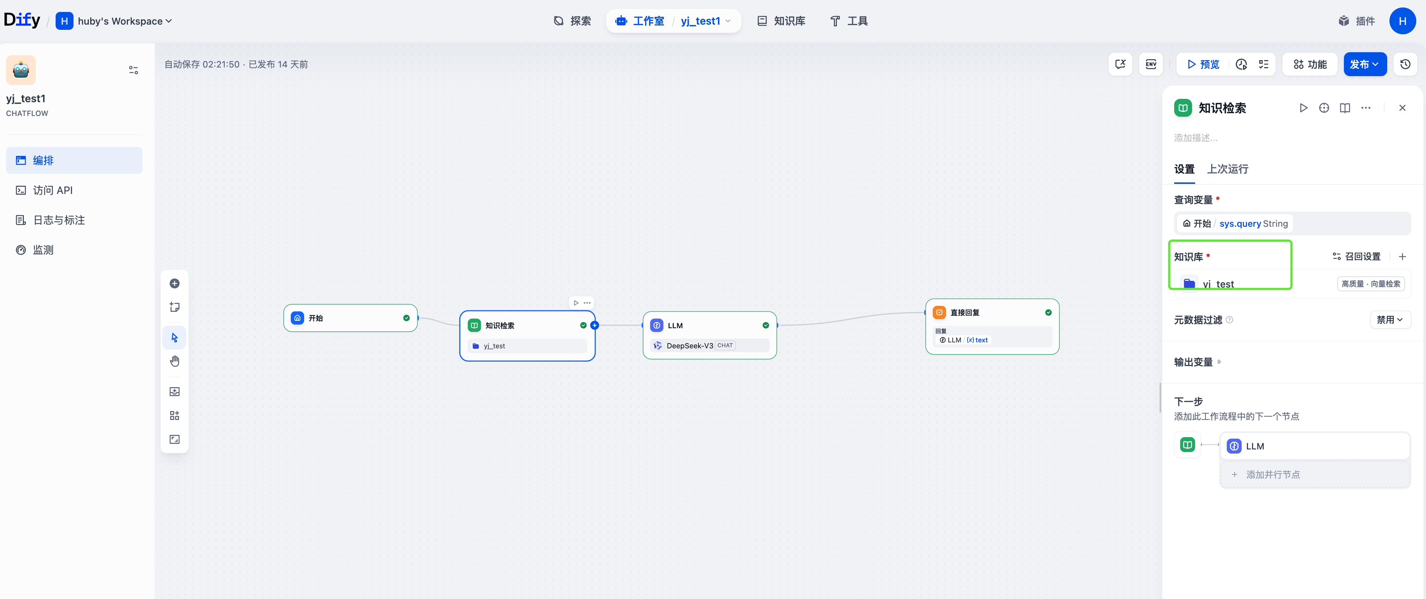Run the knowledge retrieval node step
The width and height of the screenshot is (1426, 599).
(x=1304, y=108)
